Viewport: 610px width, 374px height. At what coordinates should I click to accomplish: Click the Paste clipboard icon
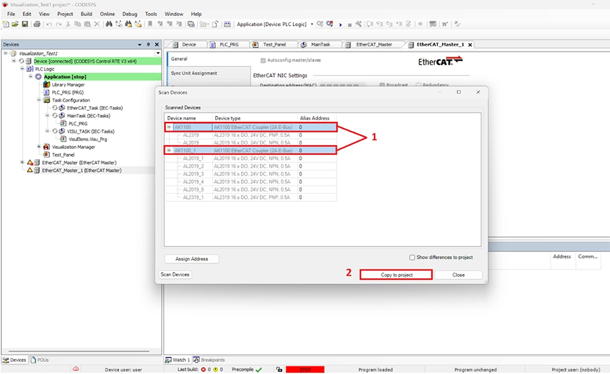(87, 24)
